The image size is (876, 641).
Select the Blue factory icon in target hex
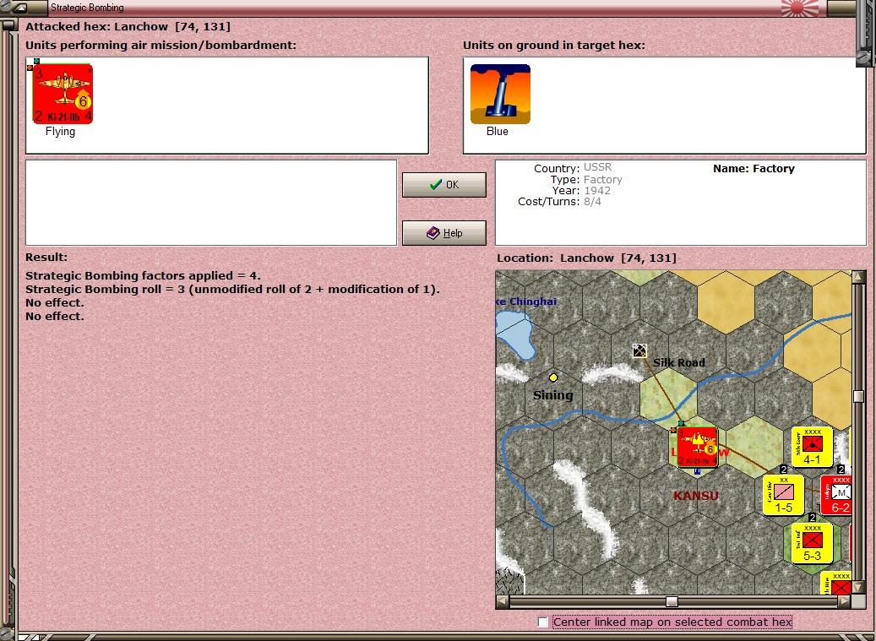(x=500, y=94)
